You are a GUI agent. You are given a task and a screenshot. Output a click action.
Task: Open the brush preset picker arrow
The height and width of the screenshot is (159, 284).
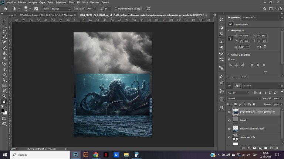coord(30,9)
